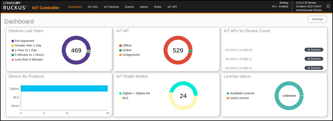Click the 24 radio modes donut center
This screenshot has height=121, width=333.
[x=183, y=96]
